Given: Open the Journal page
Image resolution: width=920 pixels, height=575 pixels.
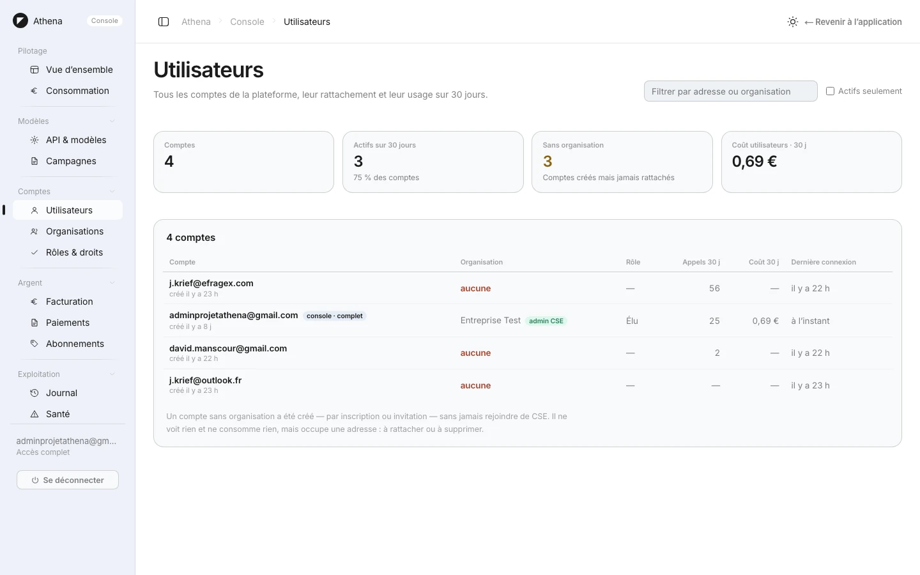Looking at the screenshot, I should pyautogui.click(x=68, y=393).
